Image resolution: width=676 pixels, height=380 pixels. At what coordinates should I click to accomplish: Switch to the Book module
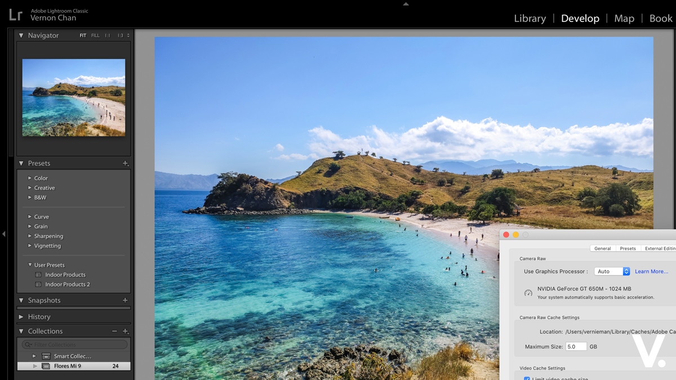click(661, 19)
